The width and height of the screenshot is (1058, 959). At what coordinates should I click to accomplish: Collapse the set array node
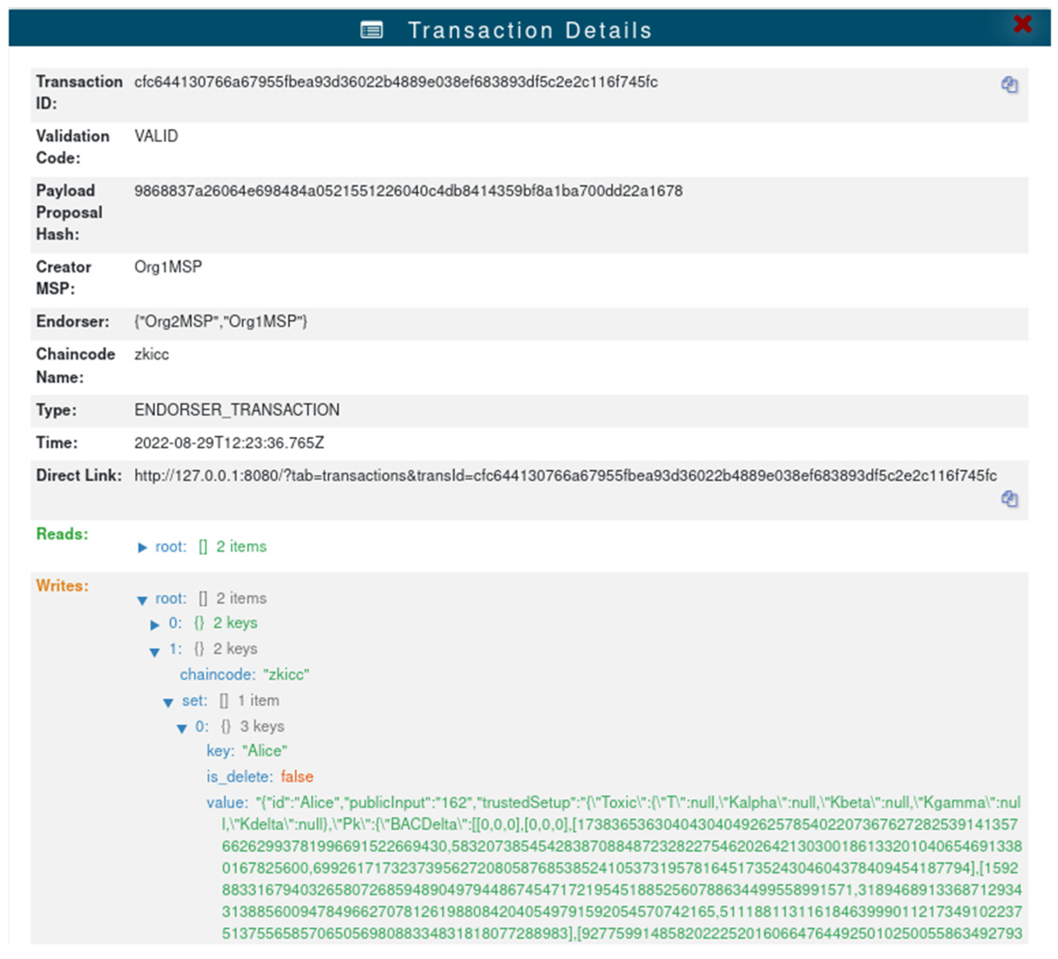tap(168, 702)
